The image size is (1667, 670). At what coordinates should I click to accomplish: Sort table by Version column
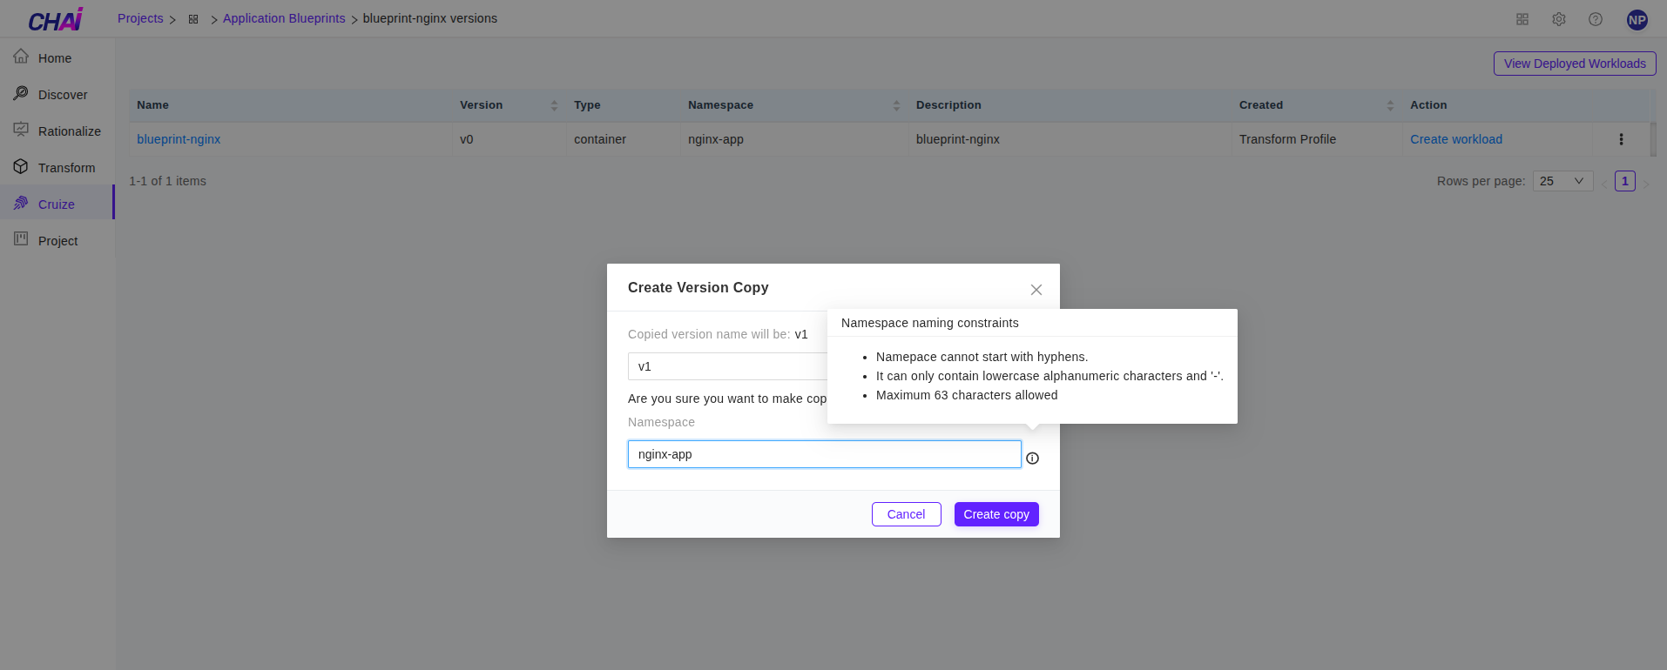point(554,105)
